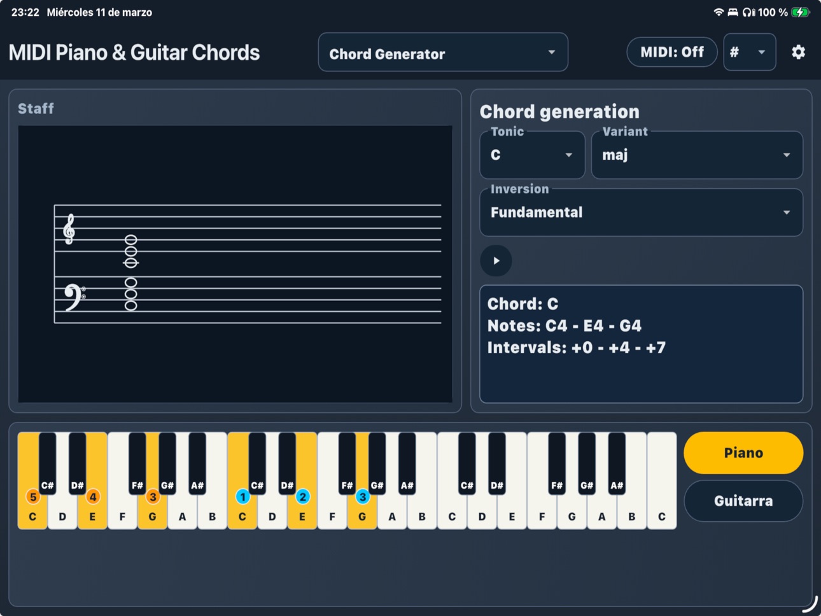Click the middle C ledger note on staff

130,263
